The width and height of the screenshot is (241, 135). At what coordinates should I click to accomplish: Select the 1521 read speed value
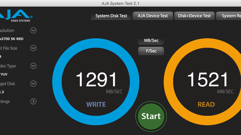tap(208, 80)
